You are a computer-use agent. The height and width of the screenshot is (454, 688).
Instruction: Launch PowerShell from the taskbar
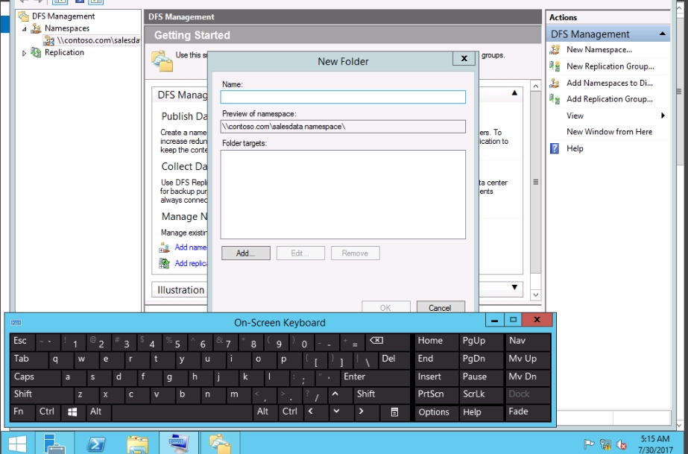point(96,443)
